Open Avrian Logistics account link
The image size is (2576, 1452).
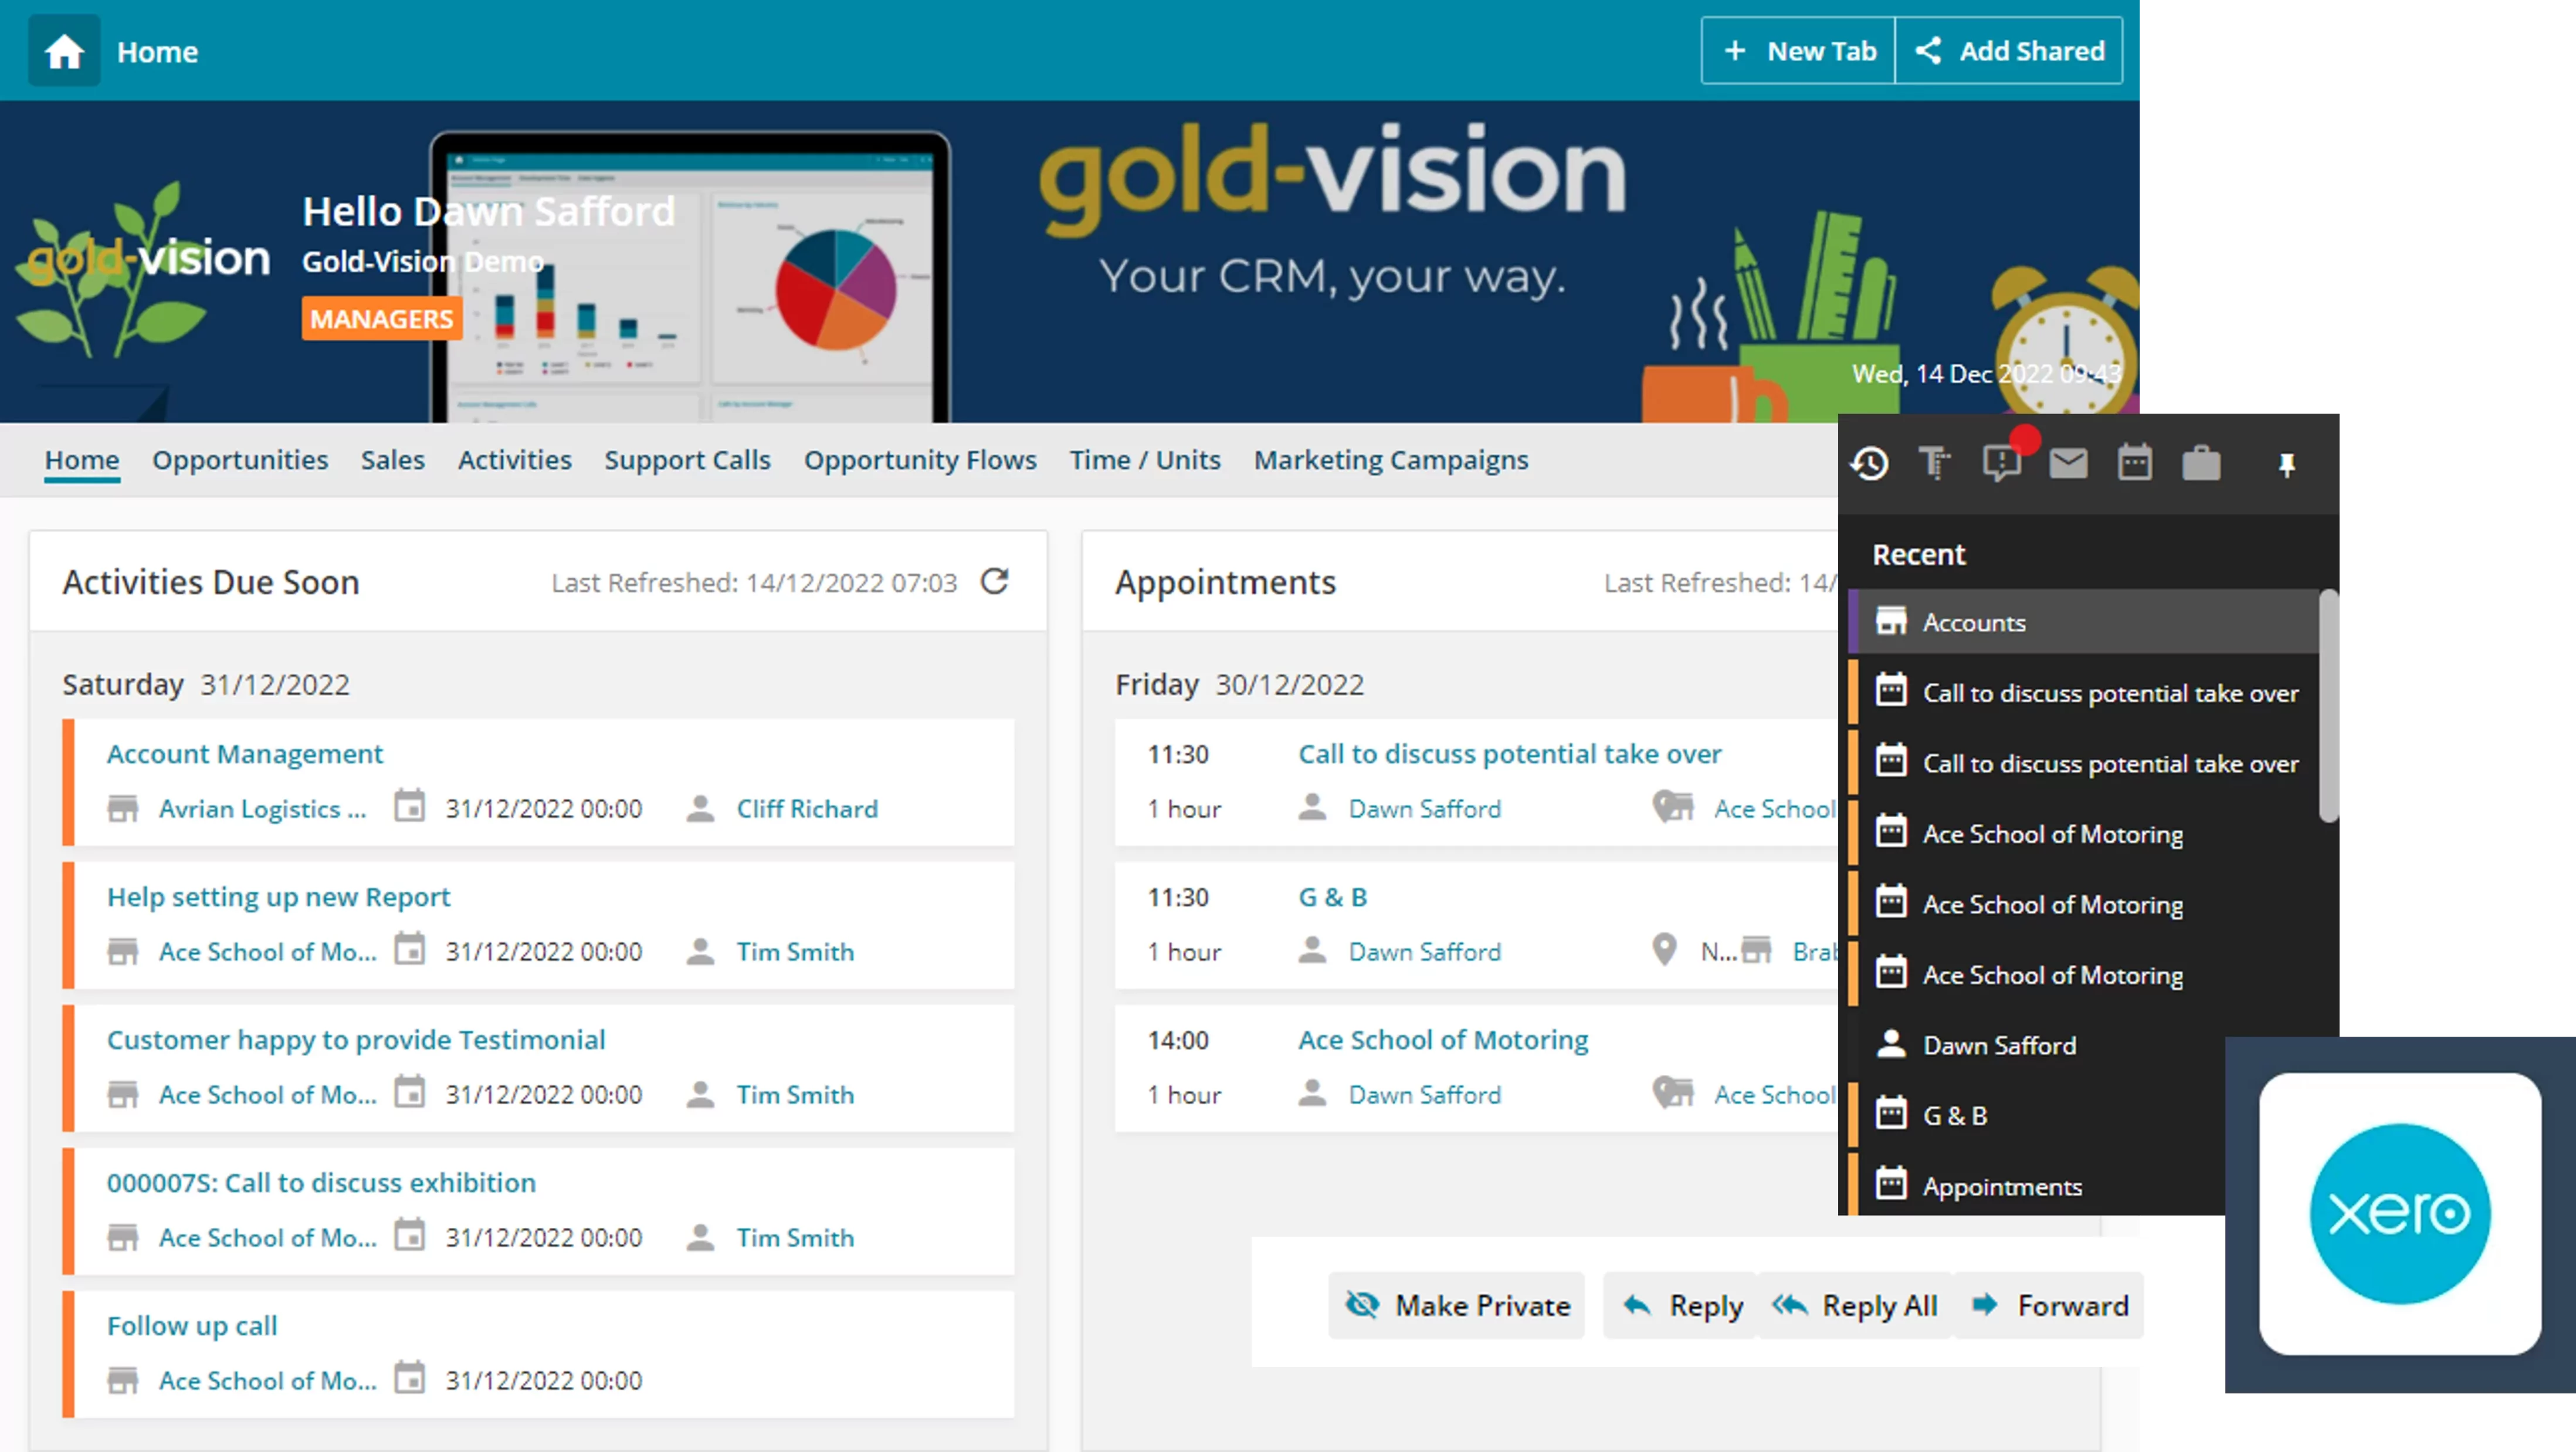tap(262, 809)
